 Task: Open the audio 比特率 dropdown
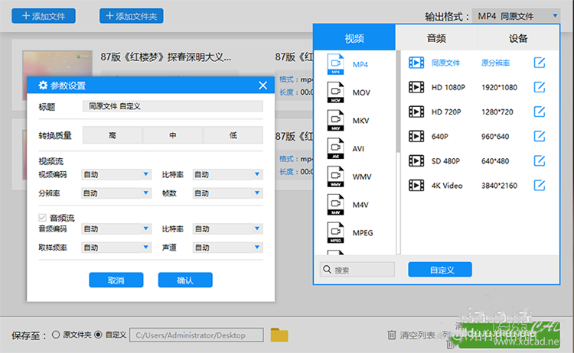228,228
